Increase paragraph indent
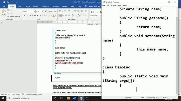Viewport: 181px width, 101px height. pos(77,11)
